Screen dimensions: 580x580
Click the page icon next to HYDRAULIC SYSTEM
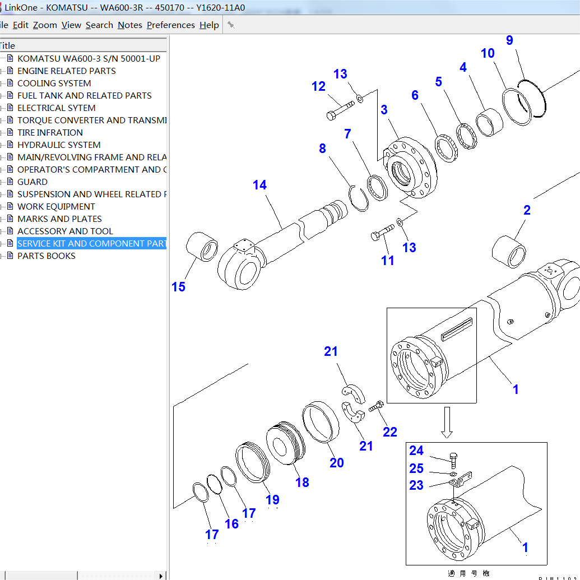[10, 145]
